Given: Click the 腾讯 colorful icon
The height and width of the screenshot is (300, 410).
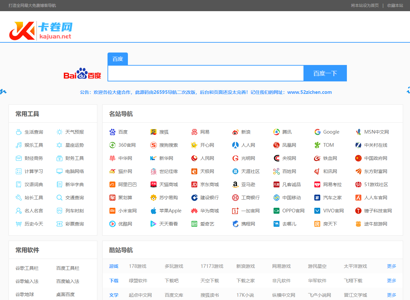Looking at the screenshot, I should (277, 132).
